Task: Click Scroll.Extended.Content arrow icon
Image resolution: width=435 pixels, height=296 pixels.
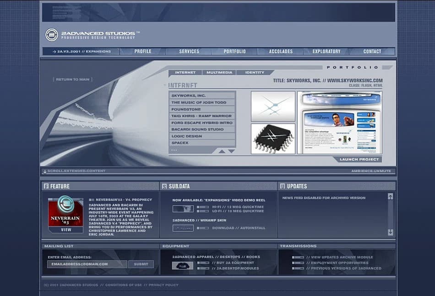Action: coord(45,172)
